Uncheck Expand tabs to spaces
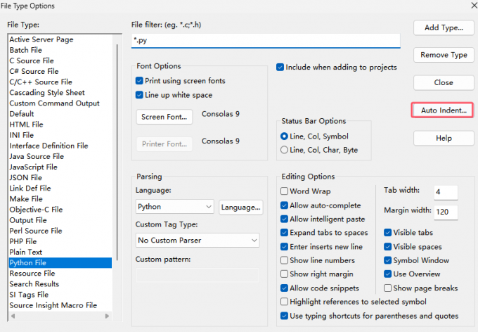Image resolution: width=478 pixels, height=332 pixels. click(x=285, y=233)
